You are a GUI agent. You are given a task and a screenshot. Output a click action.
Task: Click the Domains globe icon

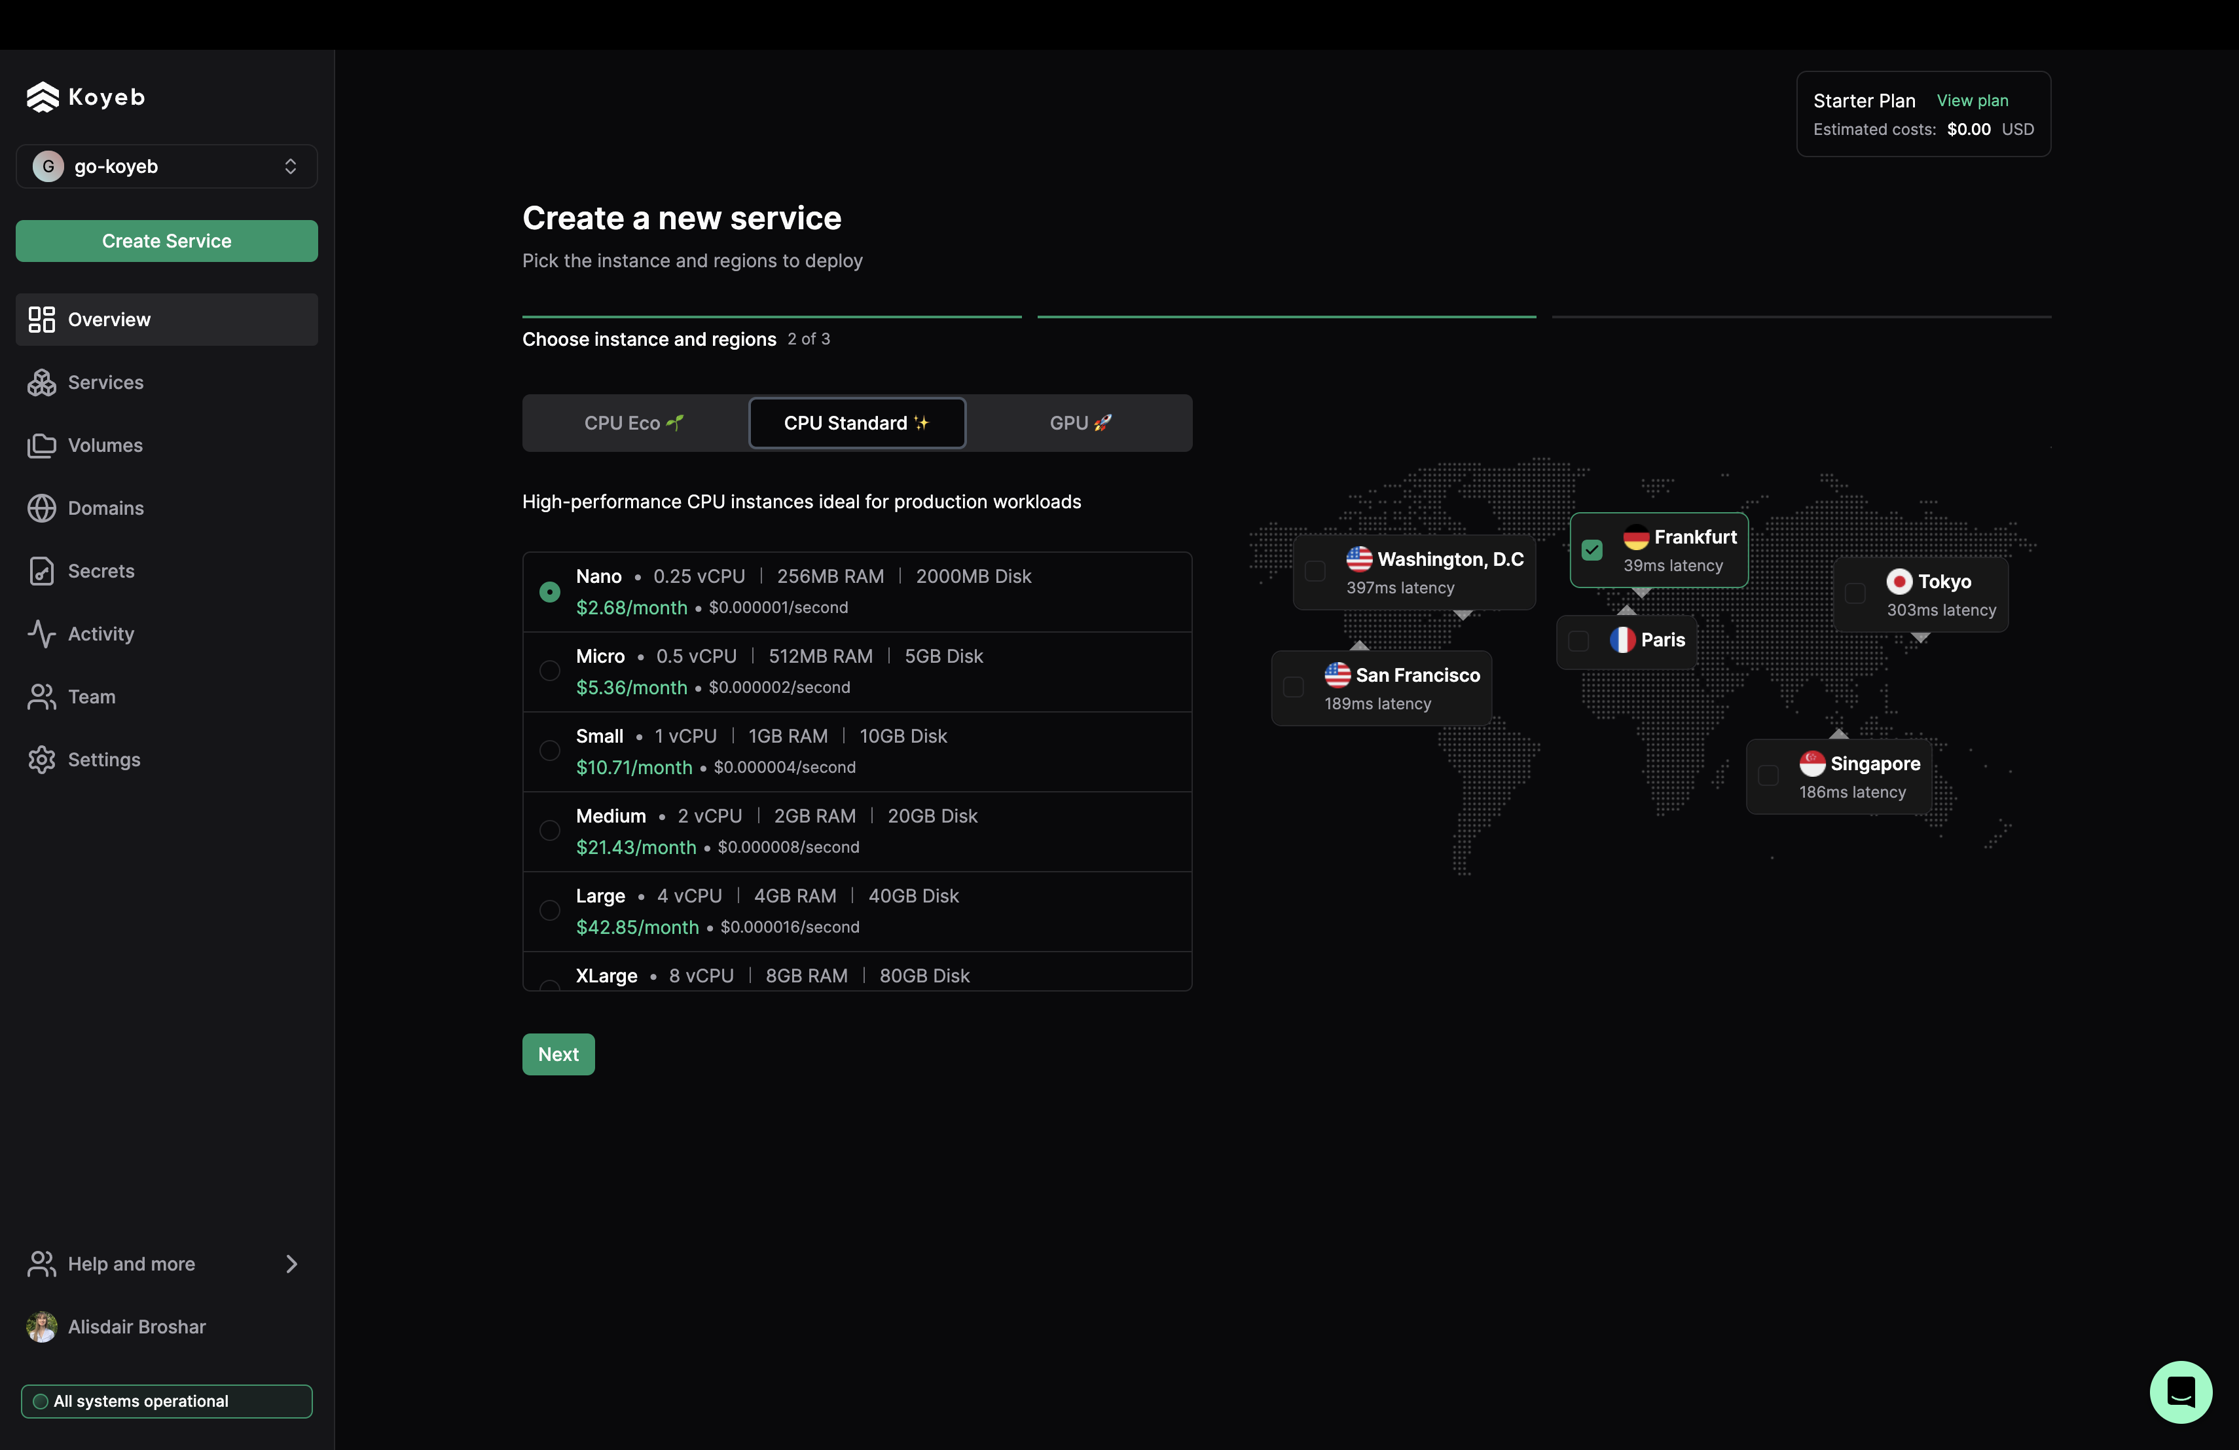[x=41, y=508]
